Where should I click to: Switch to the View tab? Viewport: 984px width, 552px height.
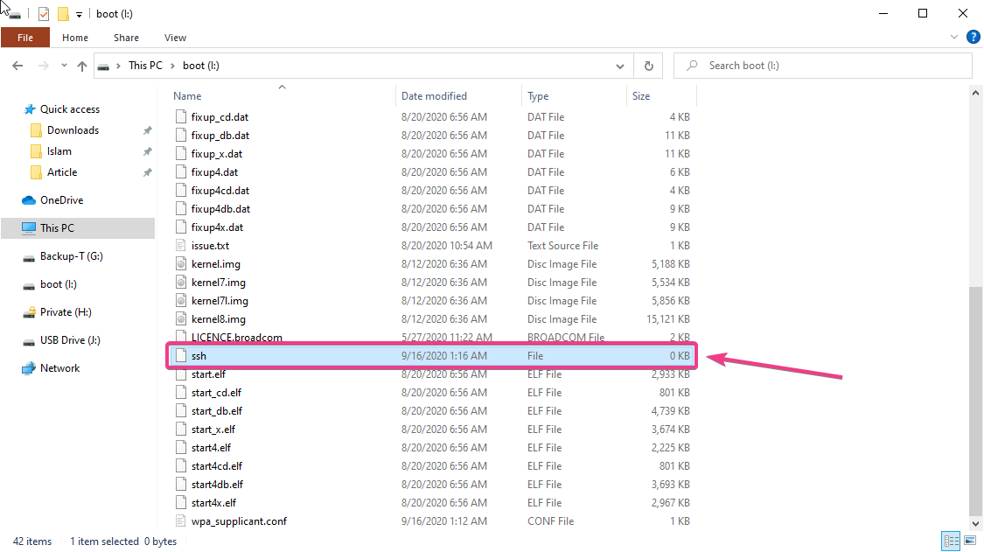(x=175, y=38)
